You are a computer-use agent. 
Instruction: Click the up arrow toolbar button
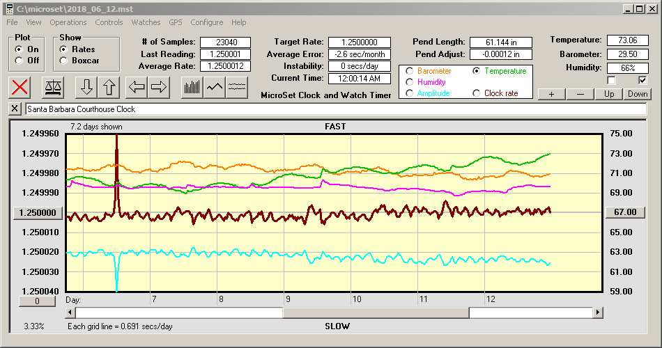click(109, 87)
